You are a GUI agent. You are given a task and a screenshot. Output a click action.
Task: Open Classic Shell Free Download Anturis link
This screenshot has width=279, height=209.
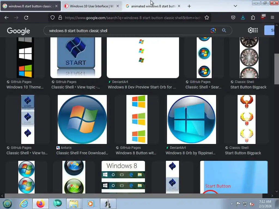coord(82,153)
